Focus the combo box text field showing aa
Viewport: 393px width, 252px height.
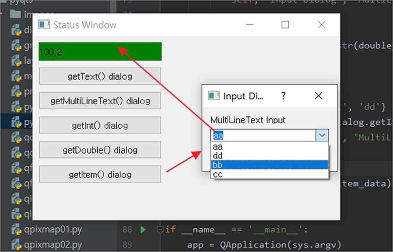click(263, 135)
